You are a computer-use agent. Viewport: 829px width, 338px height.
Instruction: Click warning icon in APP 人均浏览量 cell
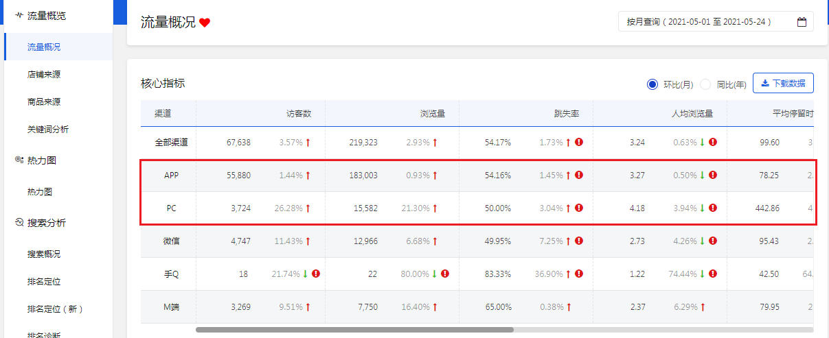pos(713,176)
